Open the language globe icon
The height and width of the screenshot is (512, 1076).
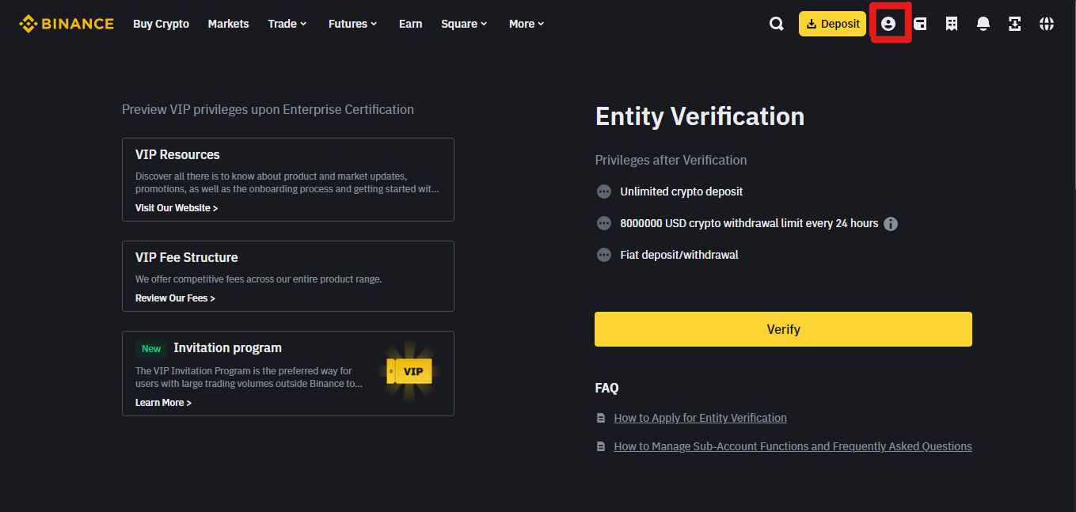1047,24
